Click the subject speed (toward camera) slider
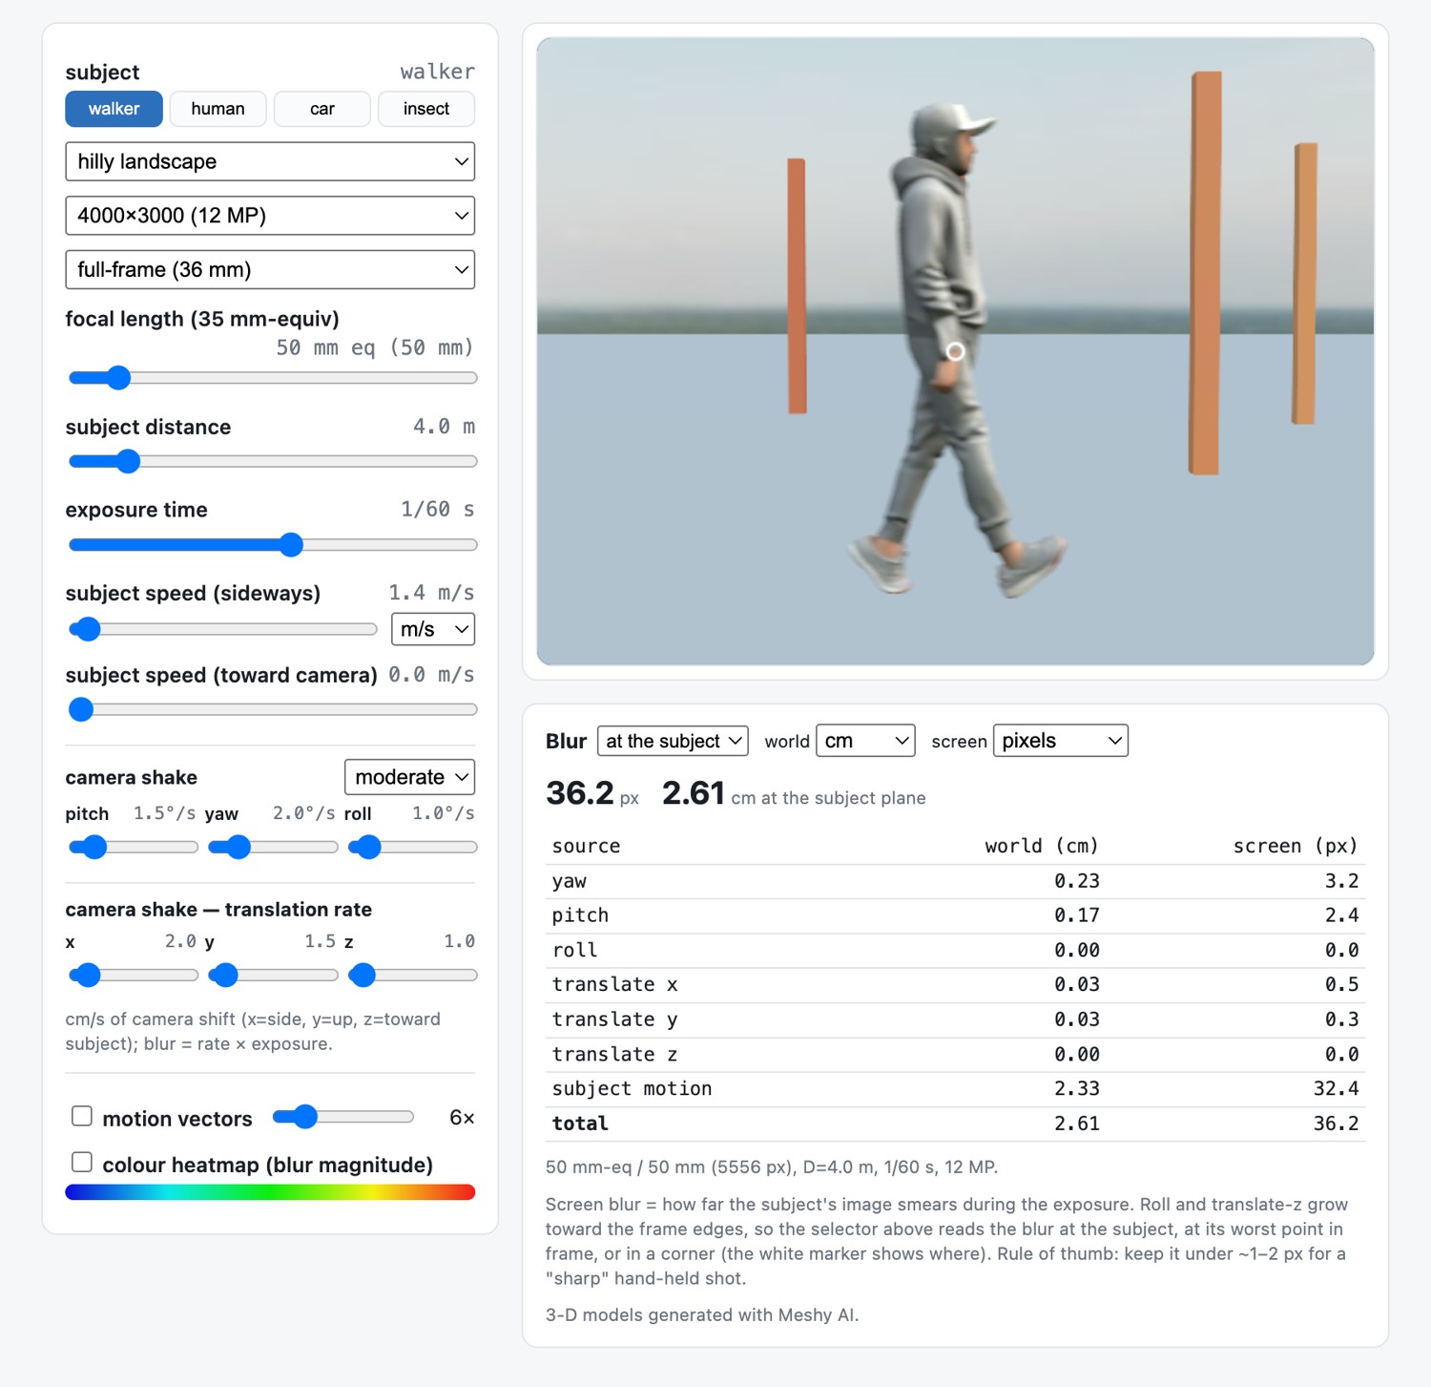This screenshot has width=1431, height=1387. point(273,709)
